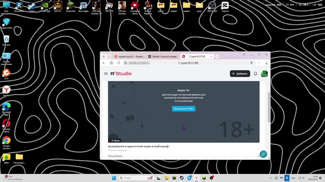Reload the page with the refresh icon
The height and width of the screenshot is (182, 325).
click(119, 63)
